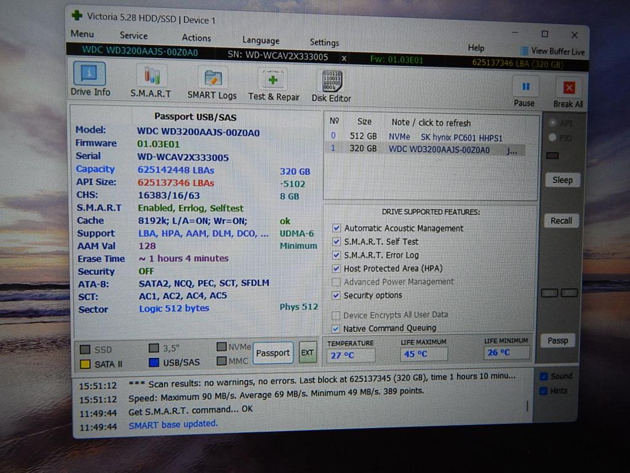The width and height of the screenshot is (630, 473).
Task: Click the Scan results log line
Action: [321, 379]
